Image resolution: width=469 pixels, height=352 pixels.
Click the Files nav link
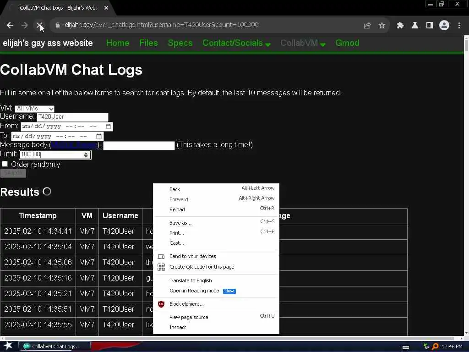(149, 43)
